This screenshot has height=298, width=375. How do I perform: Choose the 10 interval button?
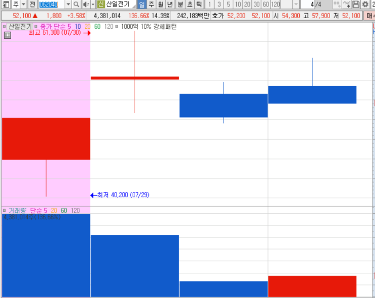pyautogui.click(x=238, y=5)
